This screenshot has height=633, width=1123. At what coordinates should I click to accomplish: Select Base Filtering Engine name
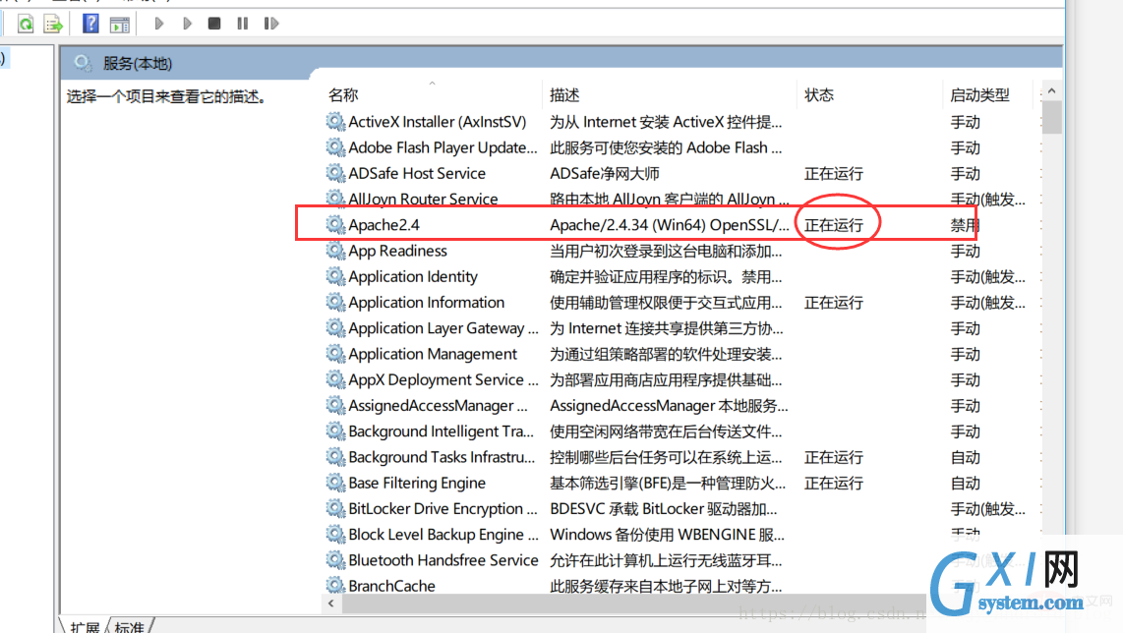click(x=417, y=483)
